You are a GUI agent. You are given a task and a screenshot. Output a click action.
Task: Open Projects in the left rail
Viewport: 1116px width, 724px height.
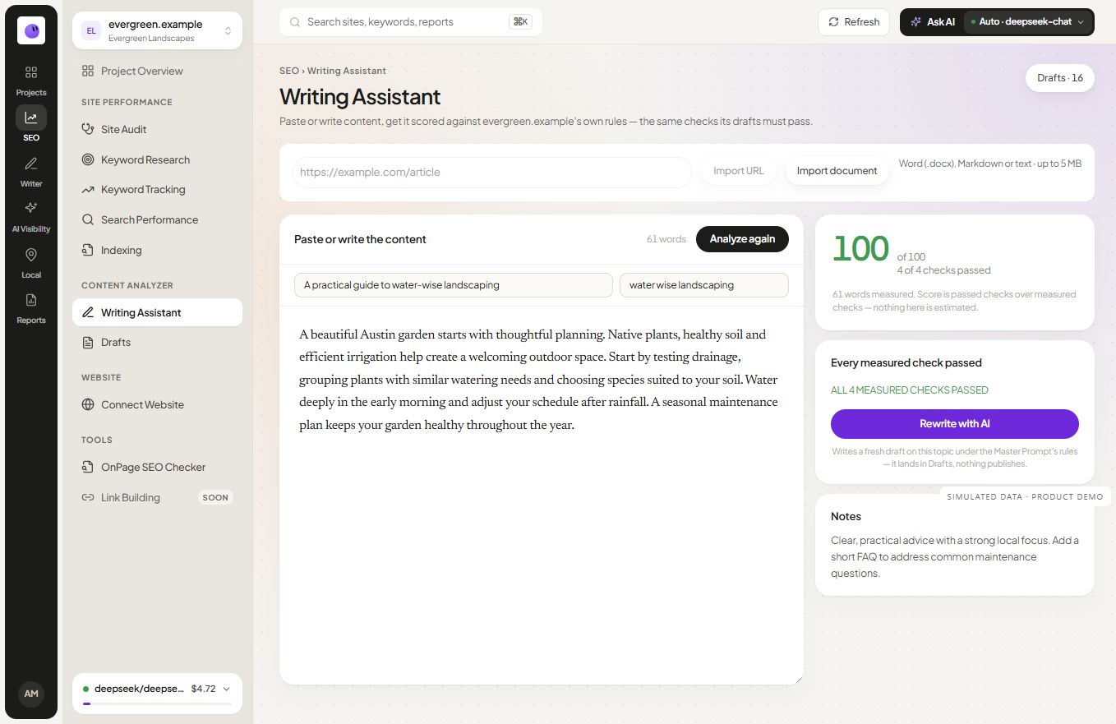[x=31, y=81]
